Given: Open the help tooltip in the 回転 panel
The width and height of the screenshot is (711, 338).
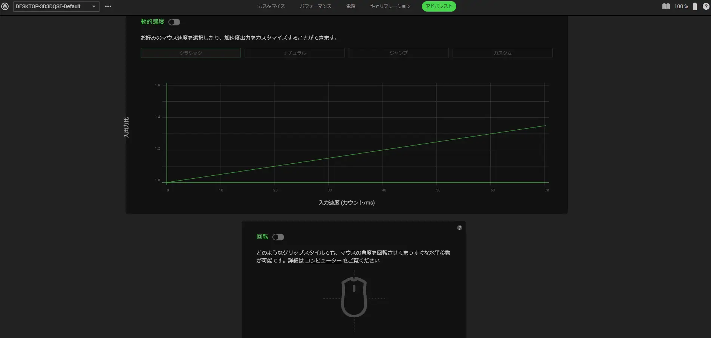Looking at the screenshot, I should pyautogui.click(x=459, y=228).
